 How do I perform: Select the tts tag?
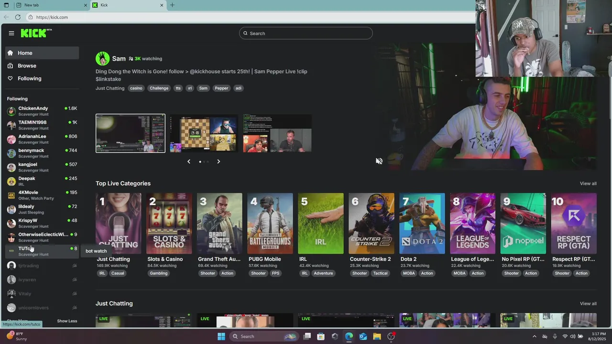point(178,88)
